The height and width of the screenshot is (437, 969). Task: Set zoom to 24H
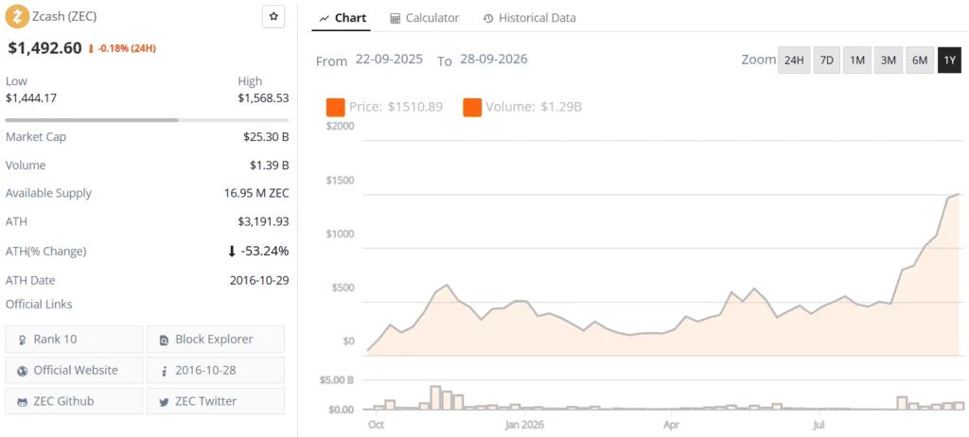pyautogui.click(x=794, y=60)
